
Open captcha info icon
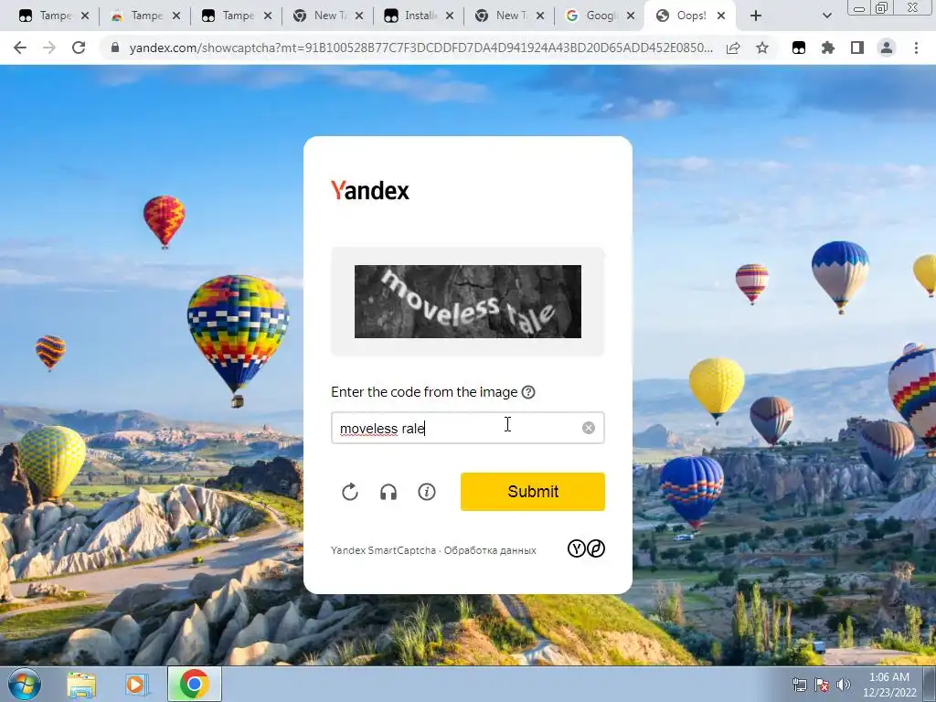pos(427,492)
